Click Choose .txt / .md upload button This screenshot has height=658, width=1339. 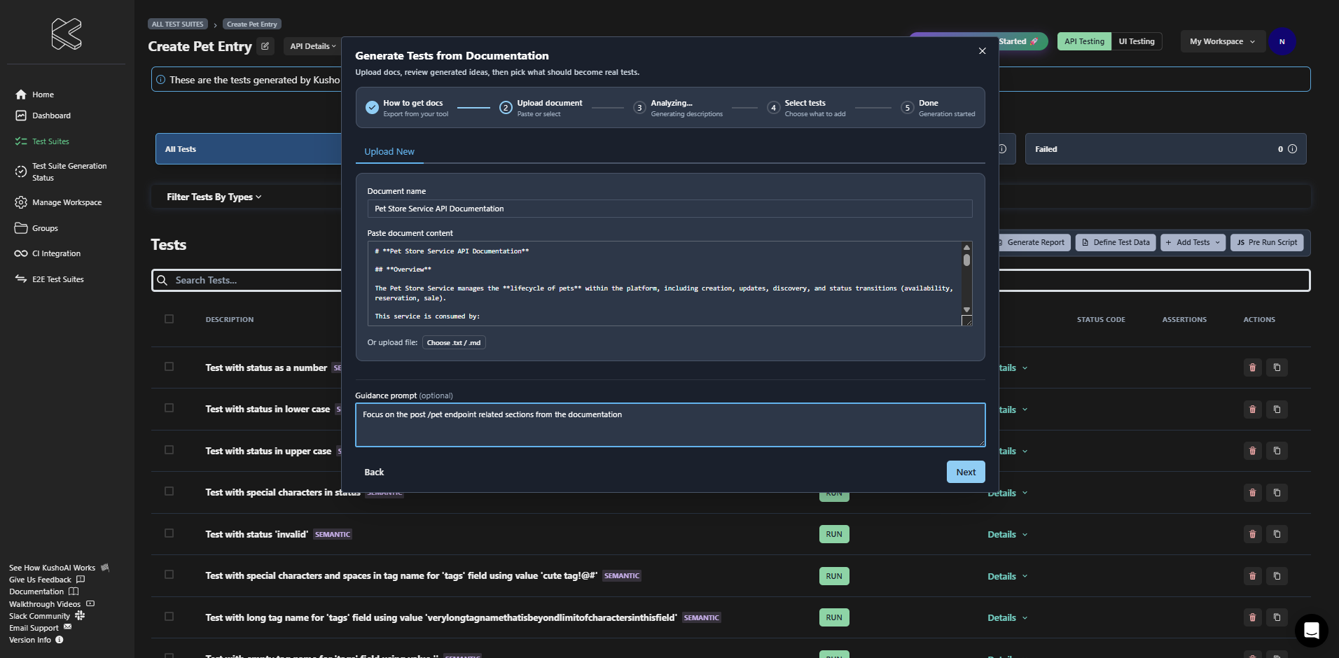[x=454, y=342]
